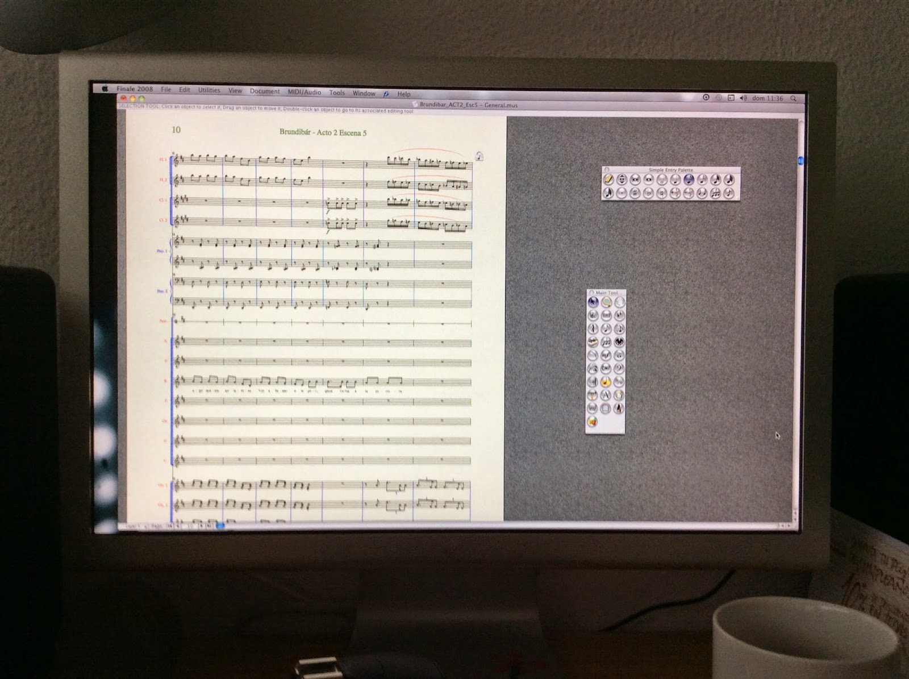The image size is (909, 679).
Task: Click the "Main Tool" palette title bar
Action: point(606,293)
